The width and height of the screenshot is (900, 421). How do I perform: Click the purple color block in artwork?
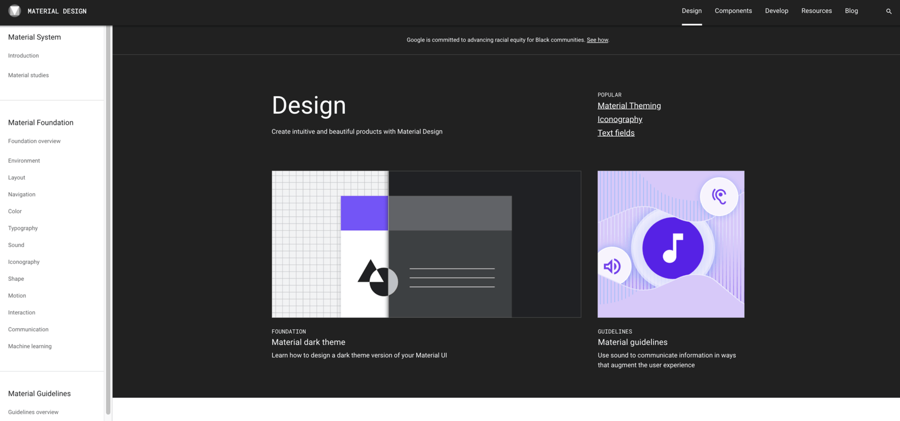click(364, 213)
